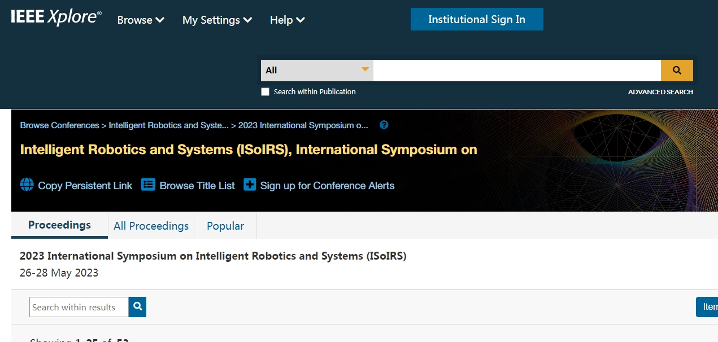
Task: Click the search within results magnifier button
Action: (137, 307)
